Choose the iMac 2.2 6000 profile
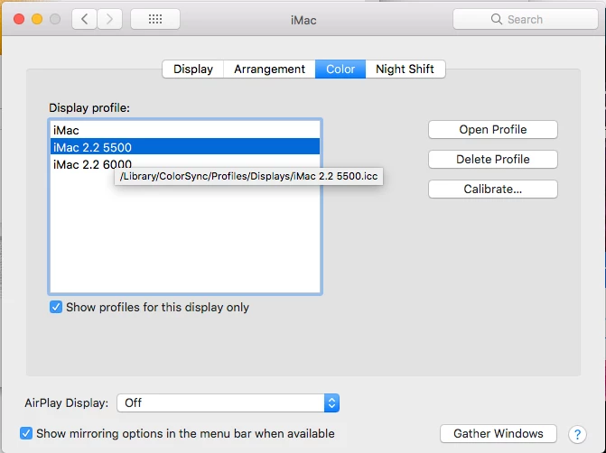 [185, 164]
